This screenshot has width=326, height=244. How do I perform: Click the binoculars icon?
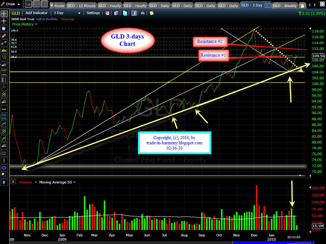tap(143, 13)
